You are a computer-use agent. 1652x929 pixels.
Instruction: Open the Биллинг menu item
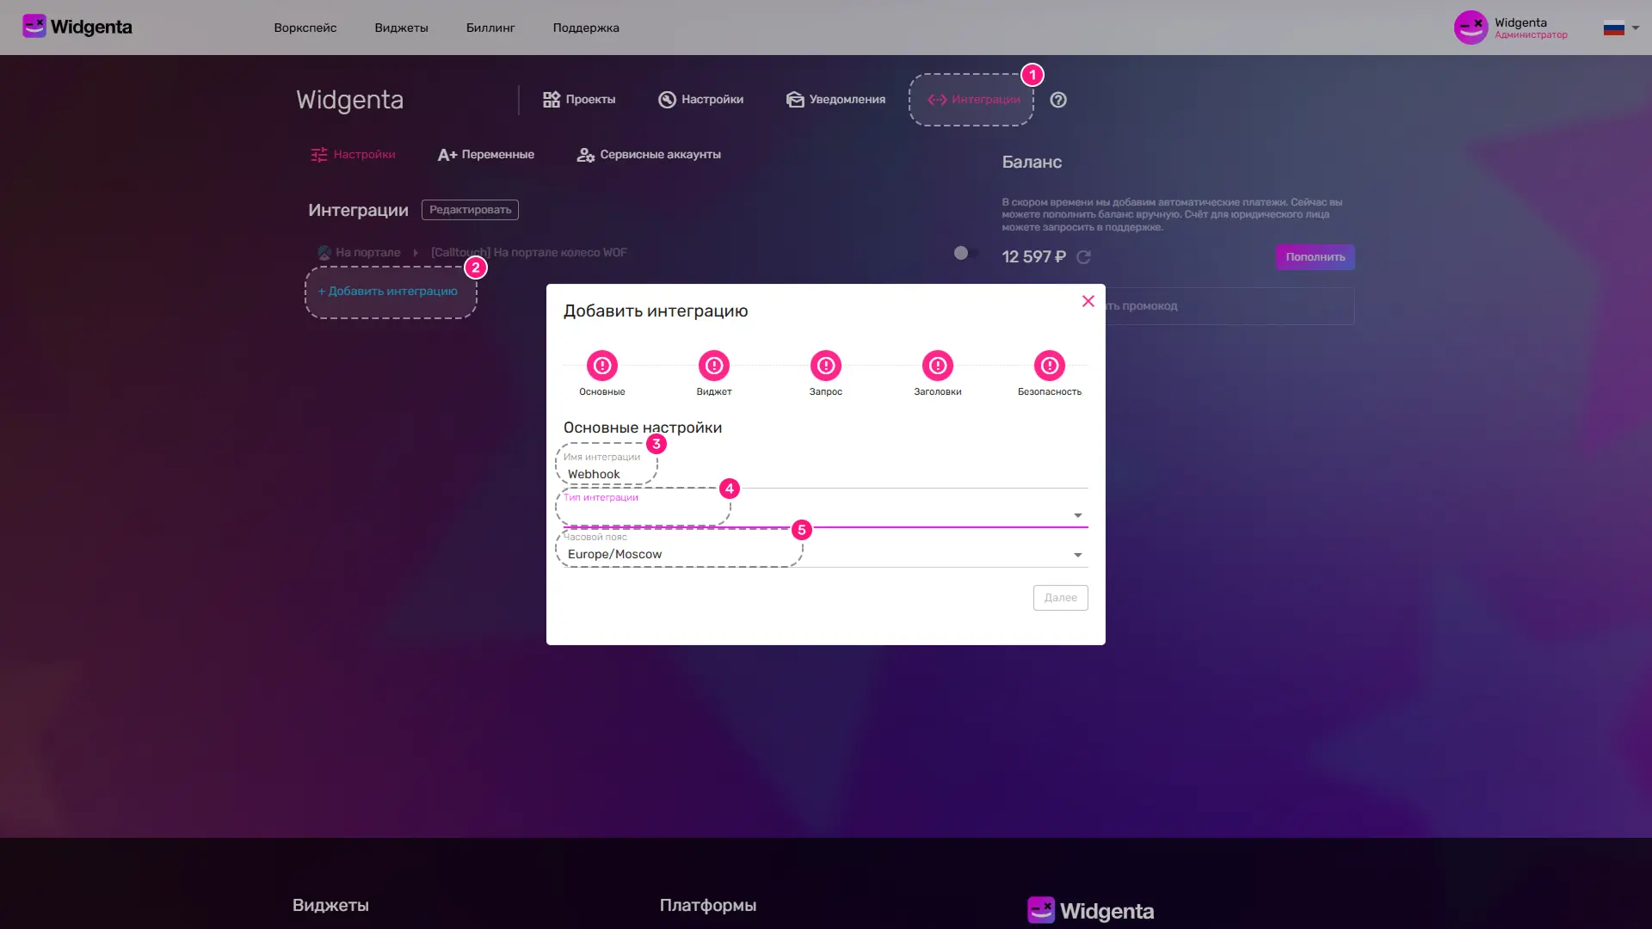point(490,28)
